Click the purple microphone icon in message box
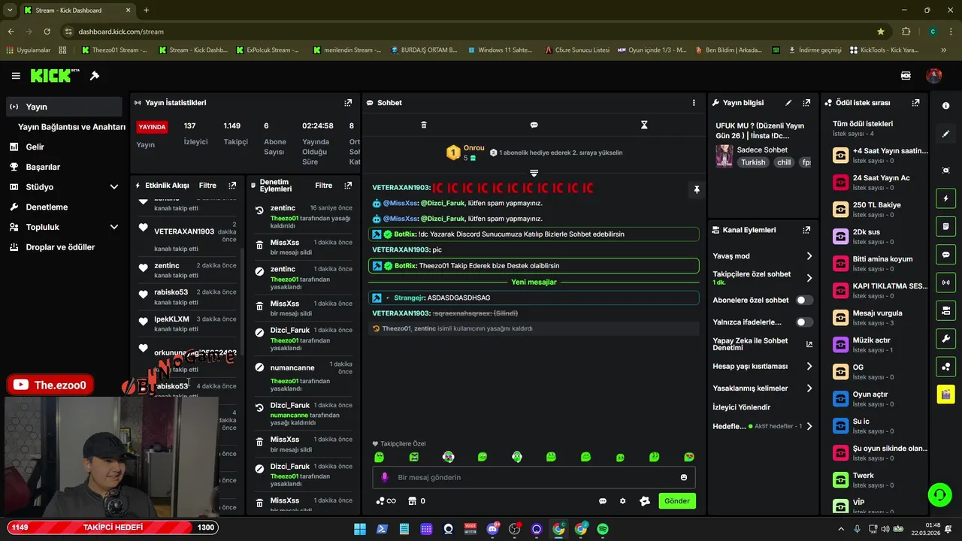The image size is (962, 541). pyautogui.click(x=385, y=477)
